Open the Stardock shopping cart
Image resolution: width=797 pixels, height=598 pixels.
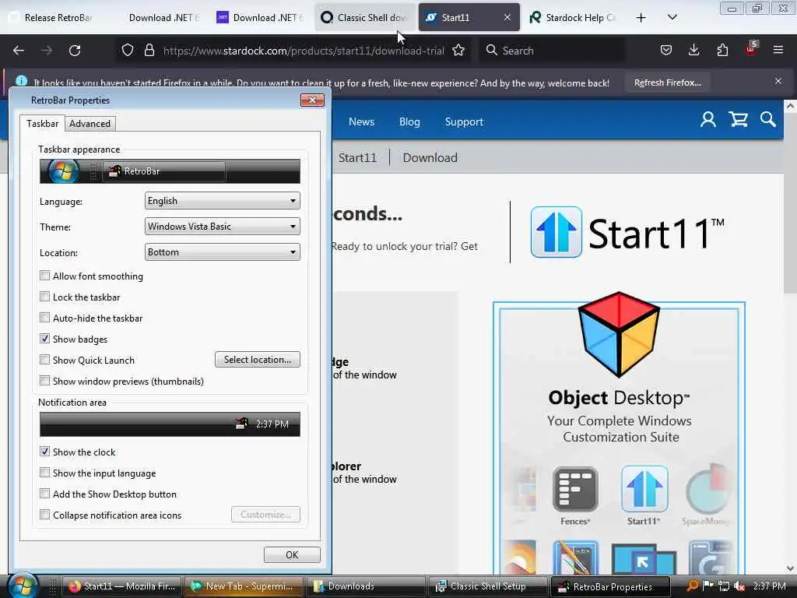pos(738,119)
